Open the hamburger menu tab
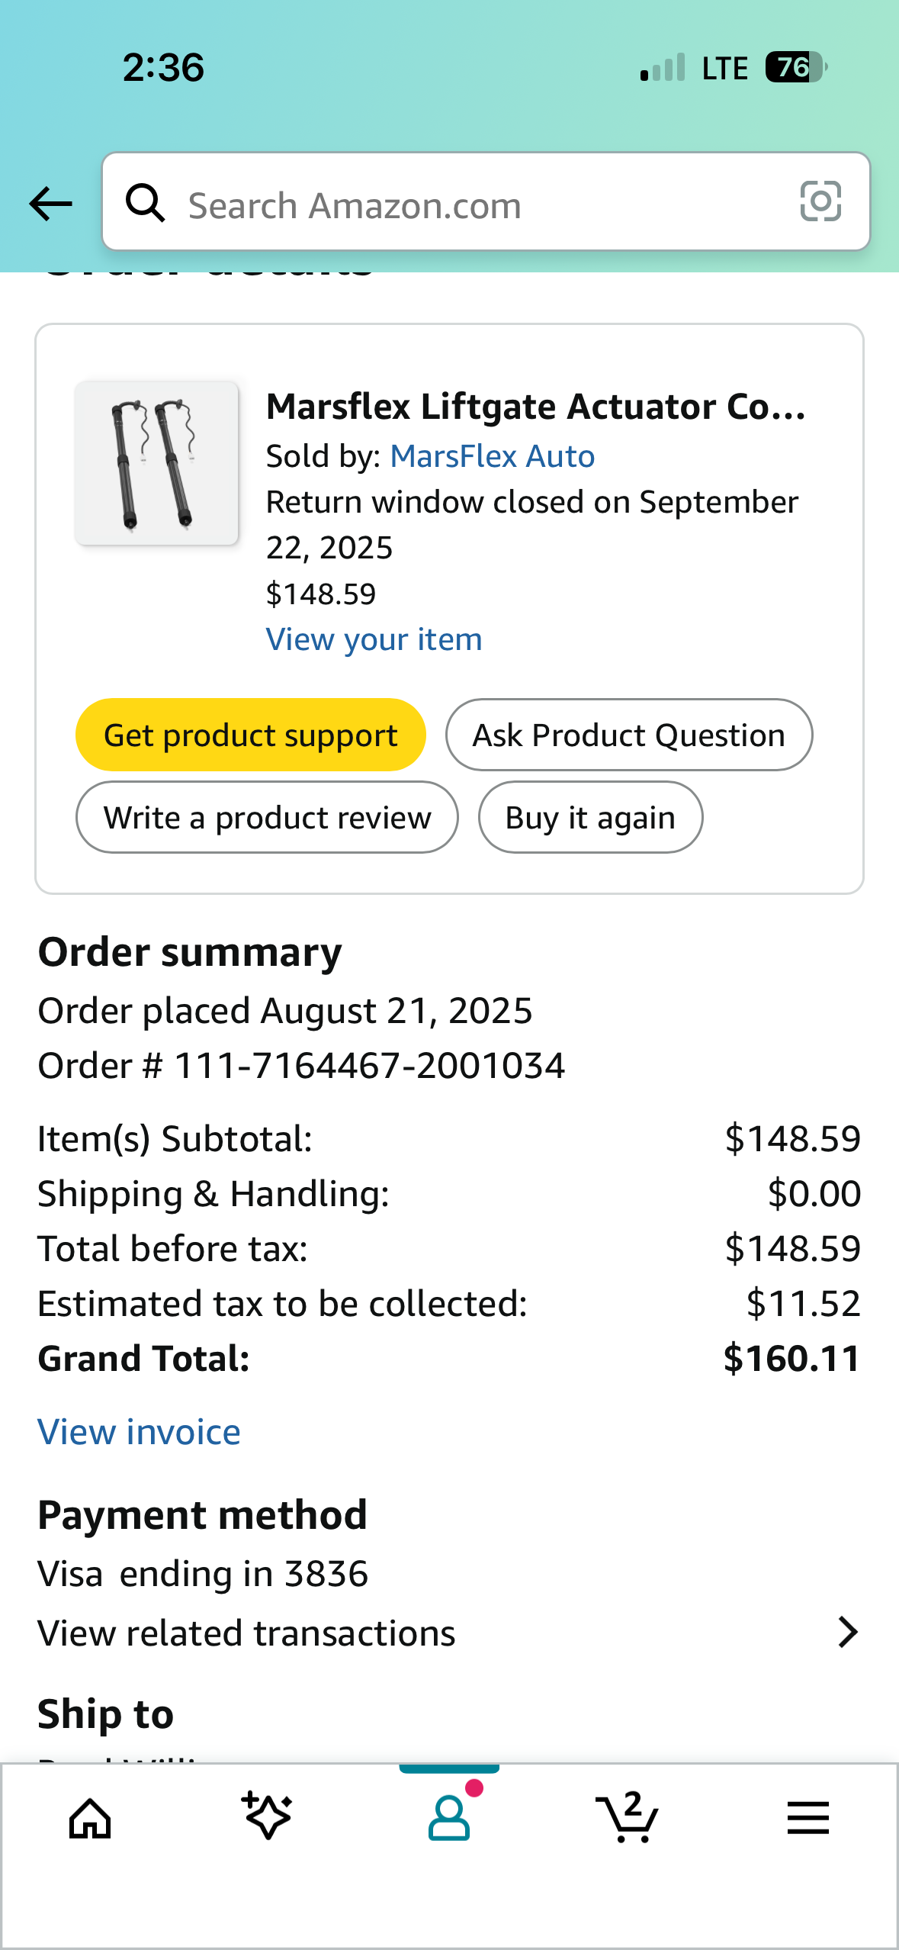This screenshot has height=1950, width=899. coord(807,1819)
